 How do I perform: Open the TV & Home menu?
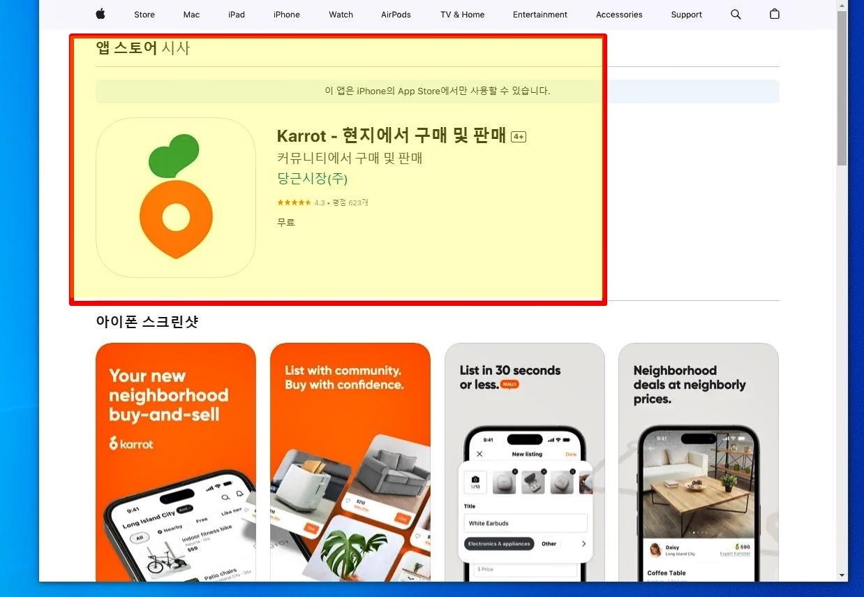[463, 15]
